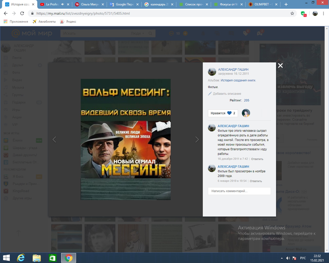329x263 pixels.
Task: Open Яндекс bookmark
Action: pyautogui.click(x=68, y=22)
